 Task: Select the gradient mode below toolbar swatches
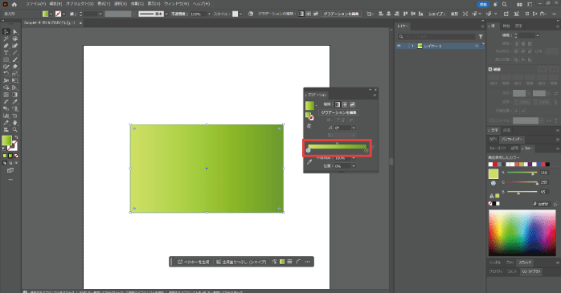coord(10,156)
